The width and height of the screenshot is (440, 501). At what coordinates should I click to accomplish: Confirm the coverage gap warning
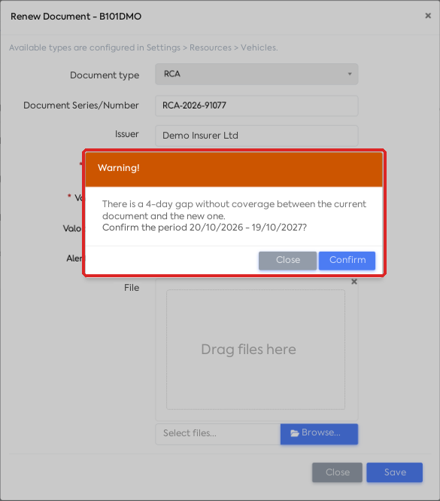[347, 261]
